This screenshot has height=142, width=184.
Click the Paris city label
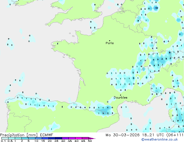(110, 43)
